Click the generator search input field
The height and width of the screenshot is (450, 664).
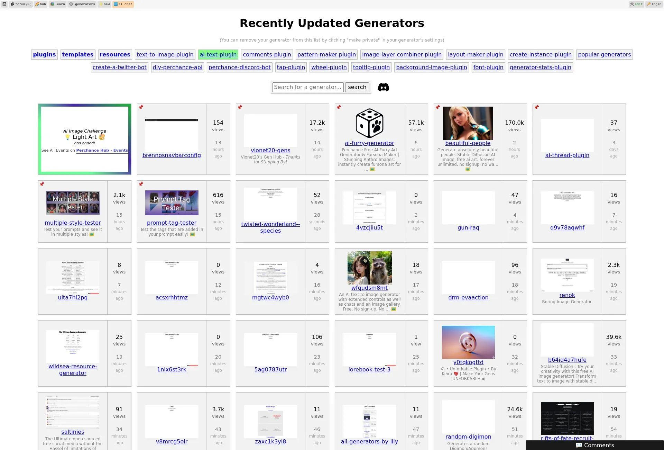pos(307,87)
